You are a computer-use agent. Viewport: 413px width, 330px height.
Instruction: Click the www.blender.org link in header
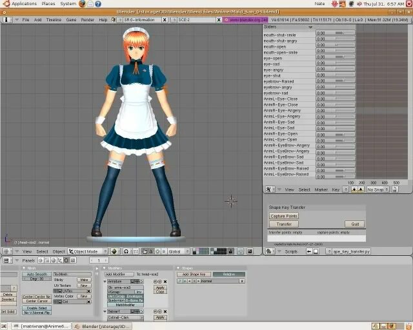click(x=245, y=20)
